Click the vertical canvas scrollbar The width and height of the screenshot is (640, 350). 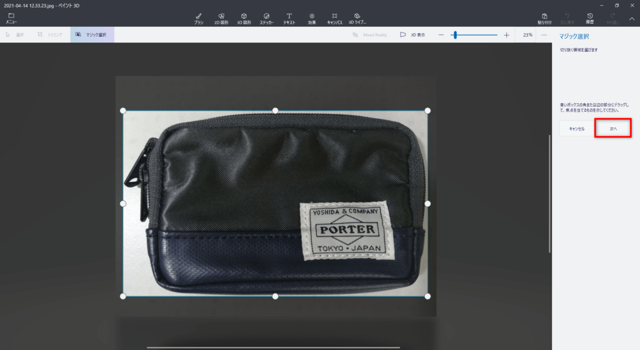click(x=550, y=194)
